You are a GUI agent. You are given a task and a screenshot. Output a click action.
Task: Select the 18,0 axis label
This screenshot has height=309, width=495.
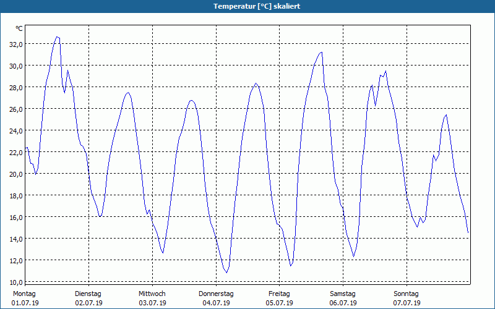[x=16, y=196]
